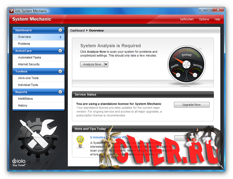Click the Overview breadcrumb text
Screen dimensions: 233x179
coord(96,30)
